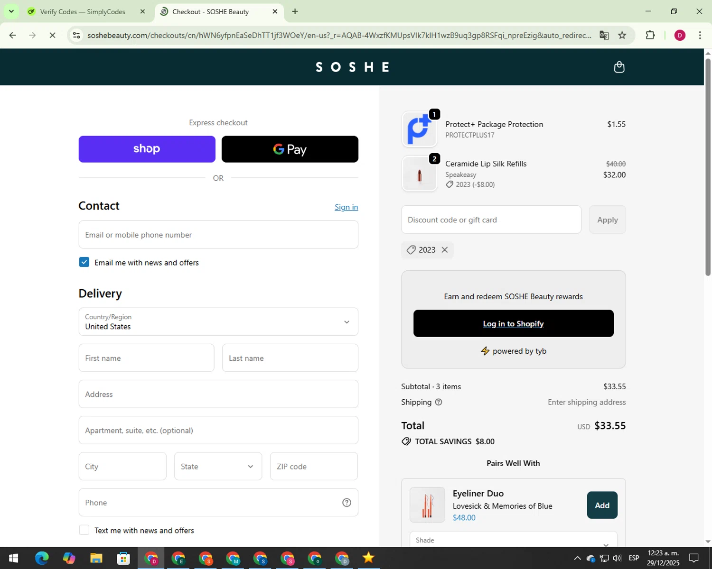The image size is (712, 569).
Task: Close the Checkout SOSHE Beauty tab
Action: point(275,11)
